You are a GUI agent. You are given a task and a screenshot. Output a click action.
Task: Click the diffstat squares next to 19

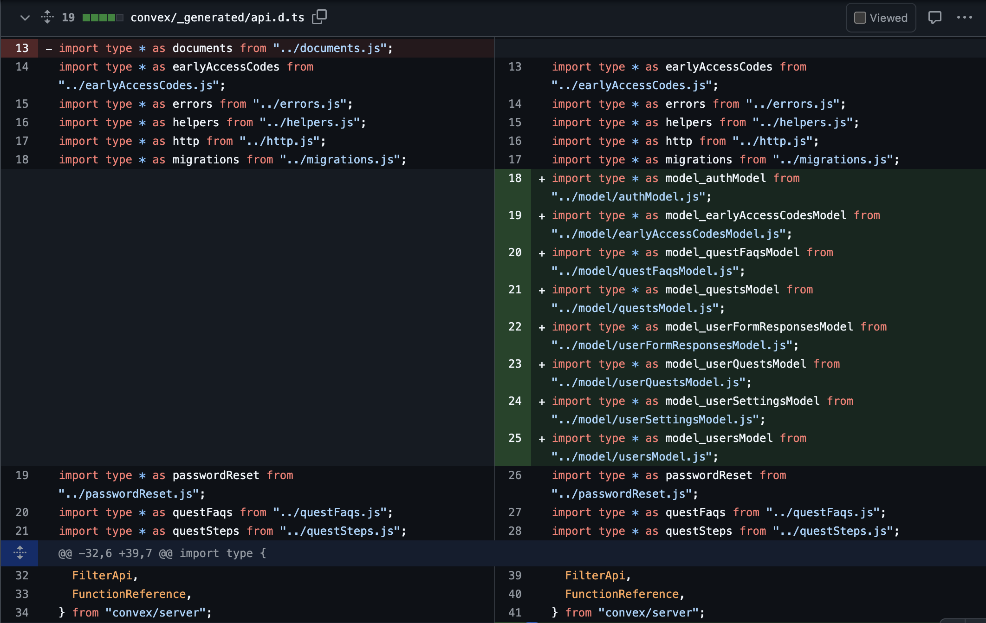(103, 18)
